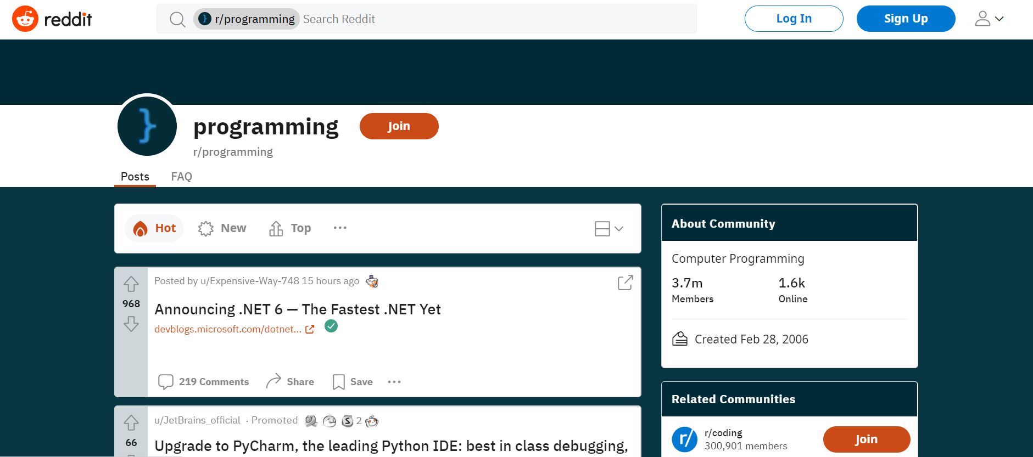Screen dimensions: 1033x457
Task: Upvote the .NET 6 post
Action: pos(131,284)
